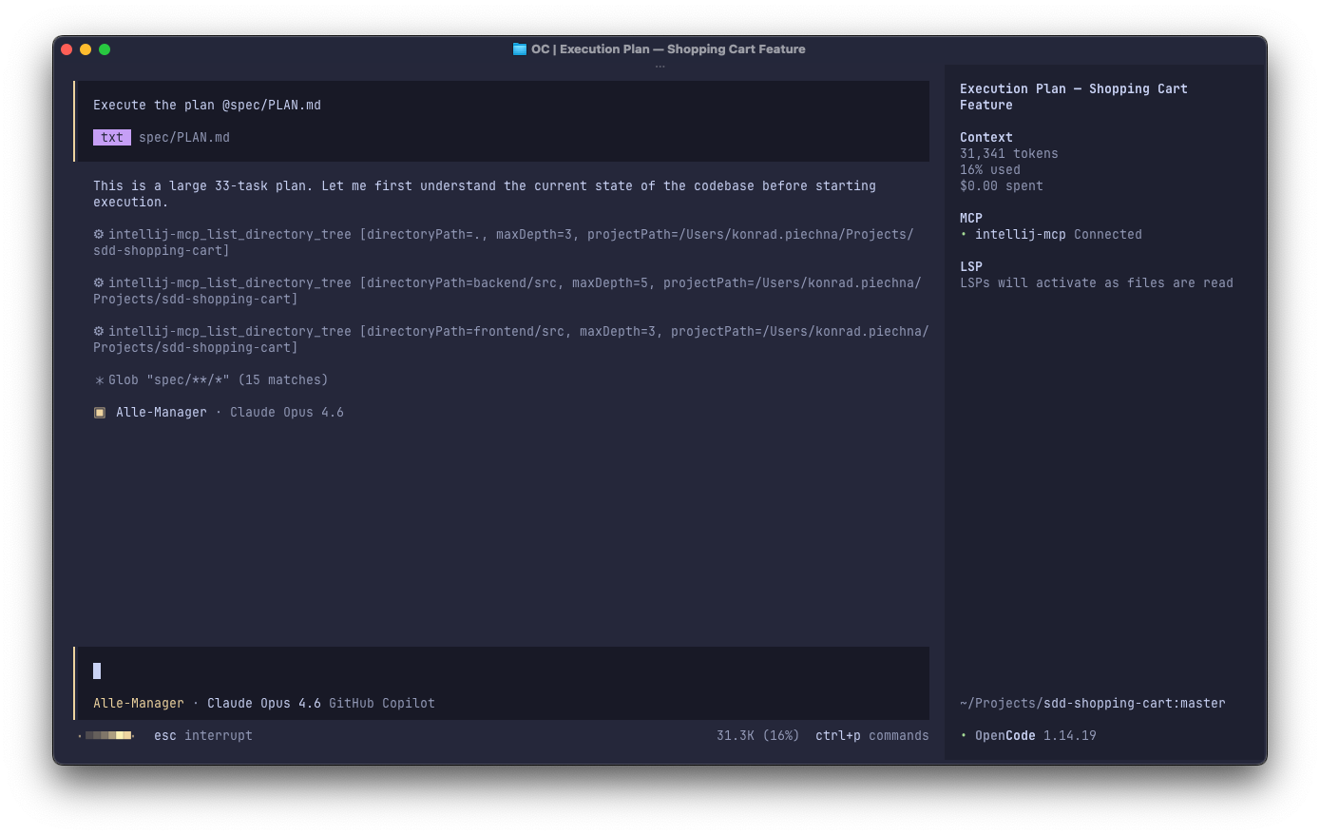1320x835 pixels.
Task: Click the 31,341 tokens value in sidebar
Action: 1009,153
